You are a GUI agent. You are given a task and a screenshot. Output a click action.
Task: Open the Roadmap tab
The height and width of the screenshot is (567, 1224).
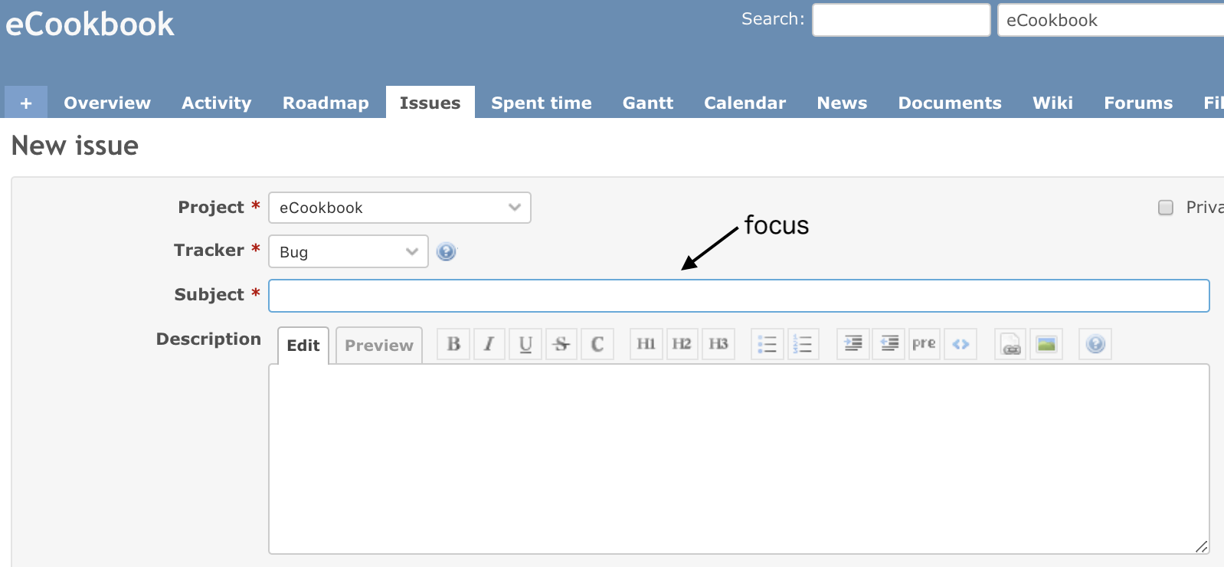coord(326,103)
